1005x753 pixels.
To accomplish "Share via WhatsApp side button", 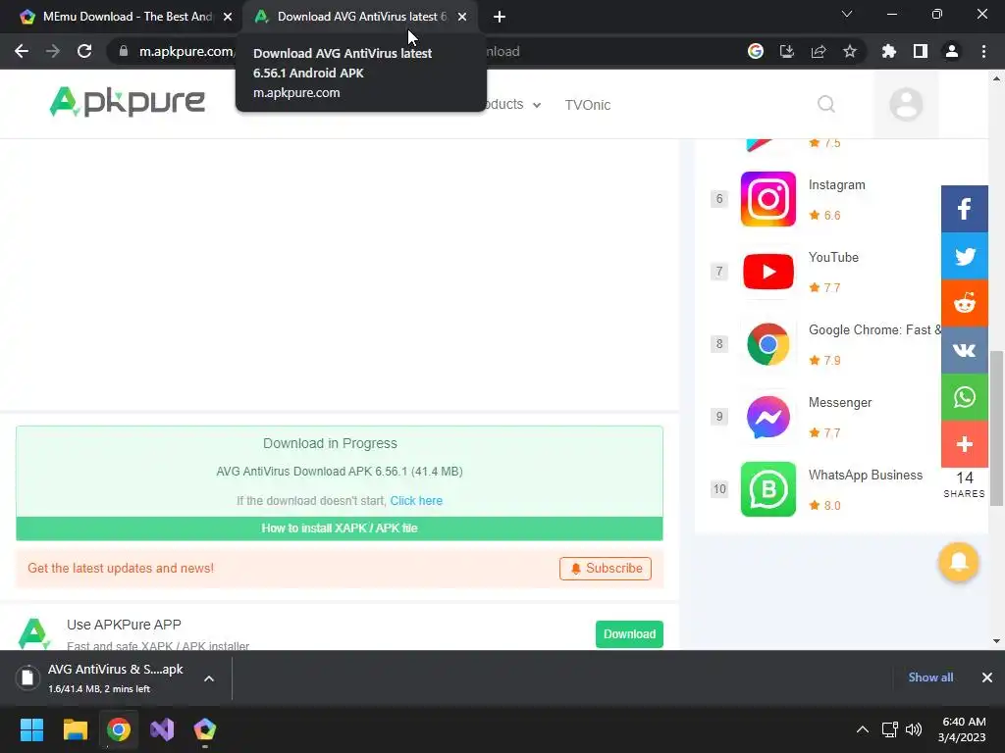I will point(965,397).
